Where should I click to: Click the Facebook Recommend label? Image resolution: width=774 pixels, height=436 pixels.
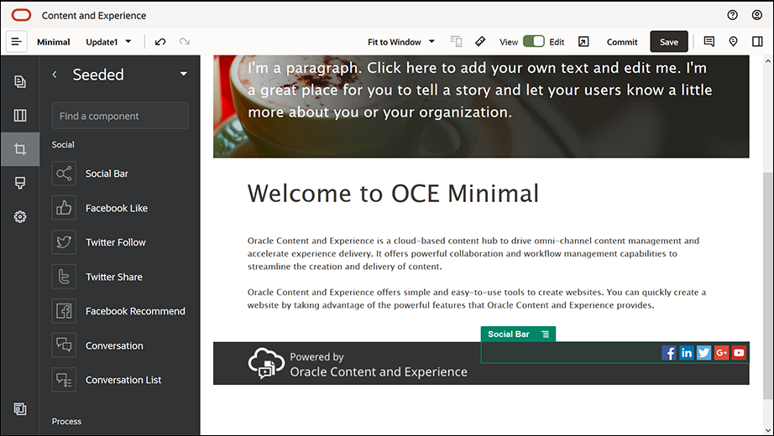pos(135,311)
